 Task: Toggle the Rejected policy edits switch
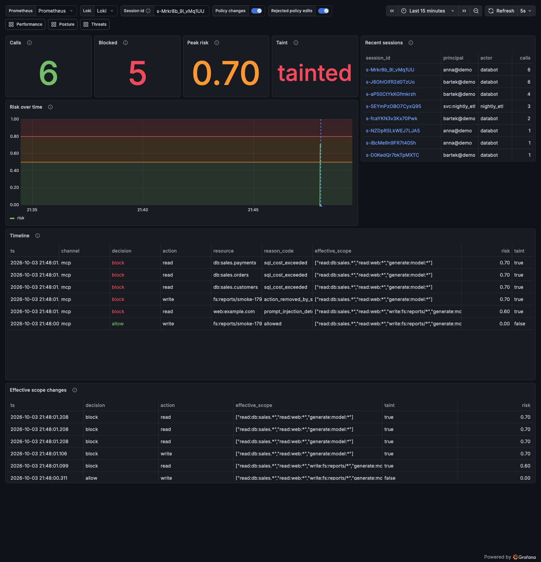click(324, 11)
